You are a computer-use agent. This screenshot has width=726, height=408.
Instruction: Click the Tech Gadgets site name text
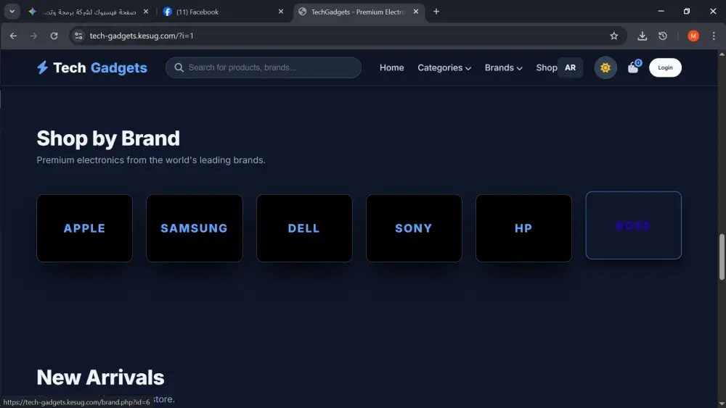pos(100,67)
